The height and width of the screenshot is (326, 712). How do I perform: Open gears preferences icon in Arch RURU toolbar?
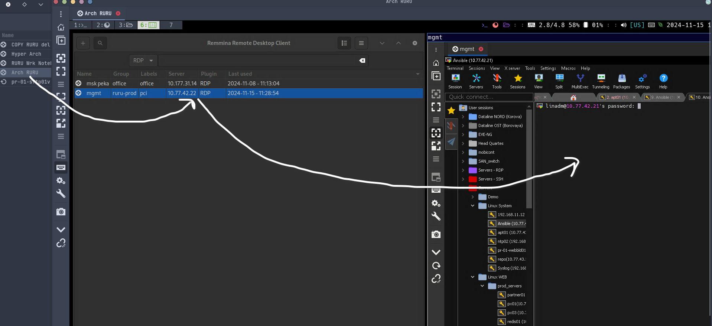click(x=61, y=180)
